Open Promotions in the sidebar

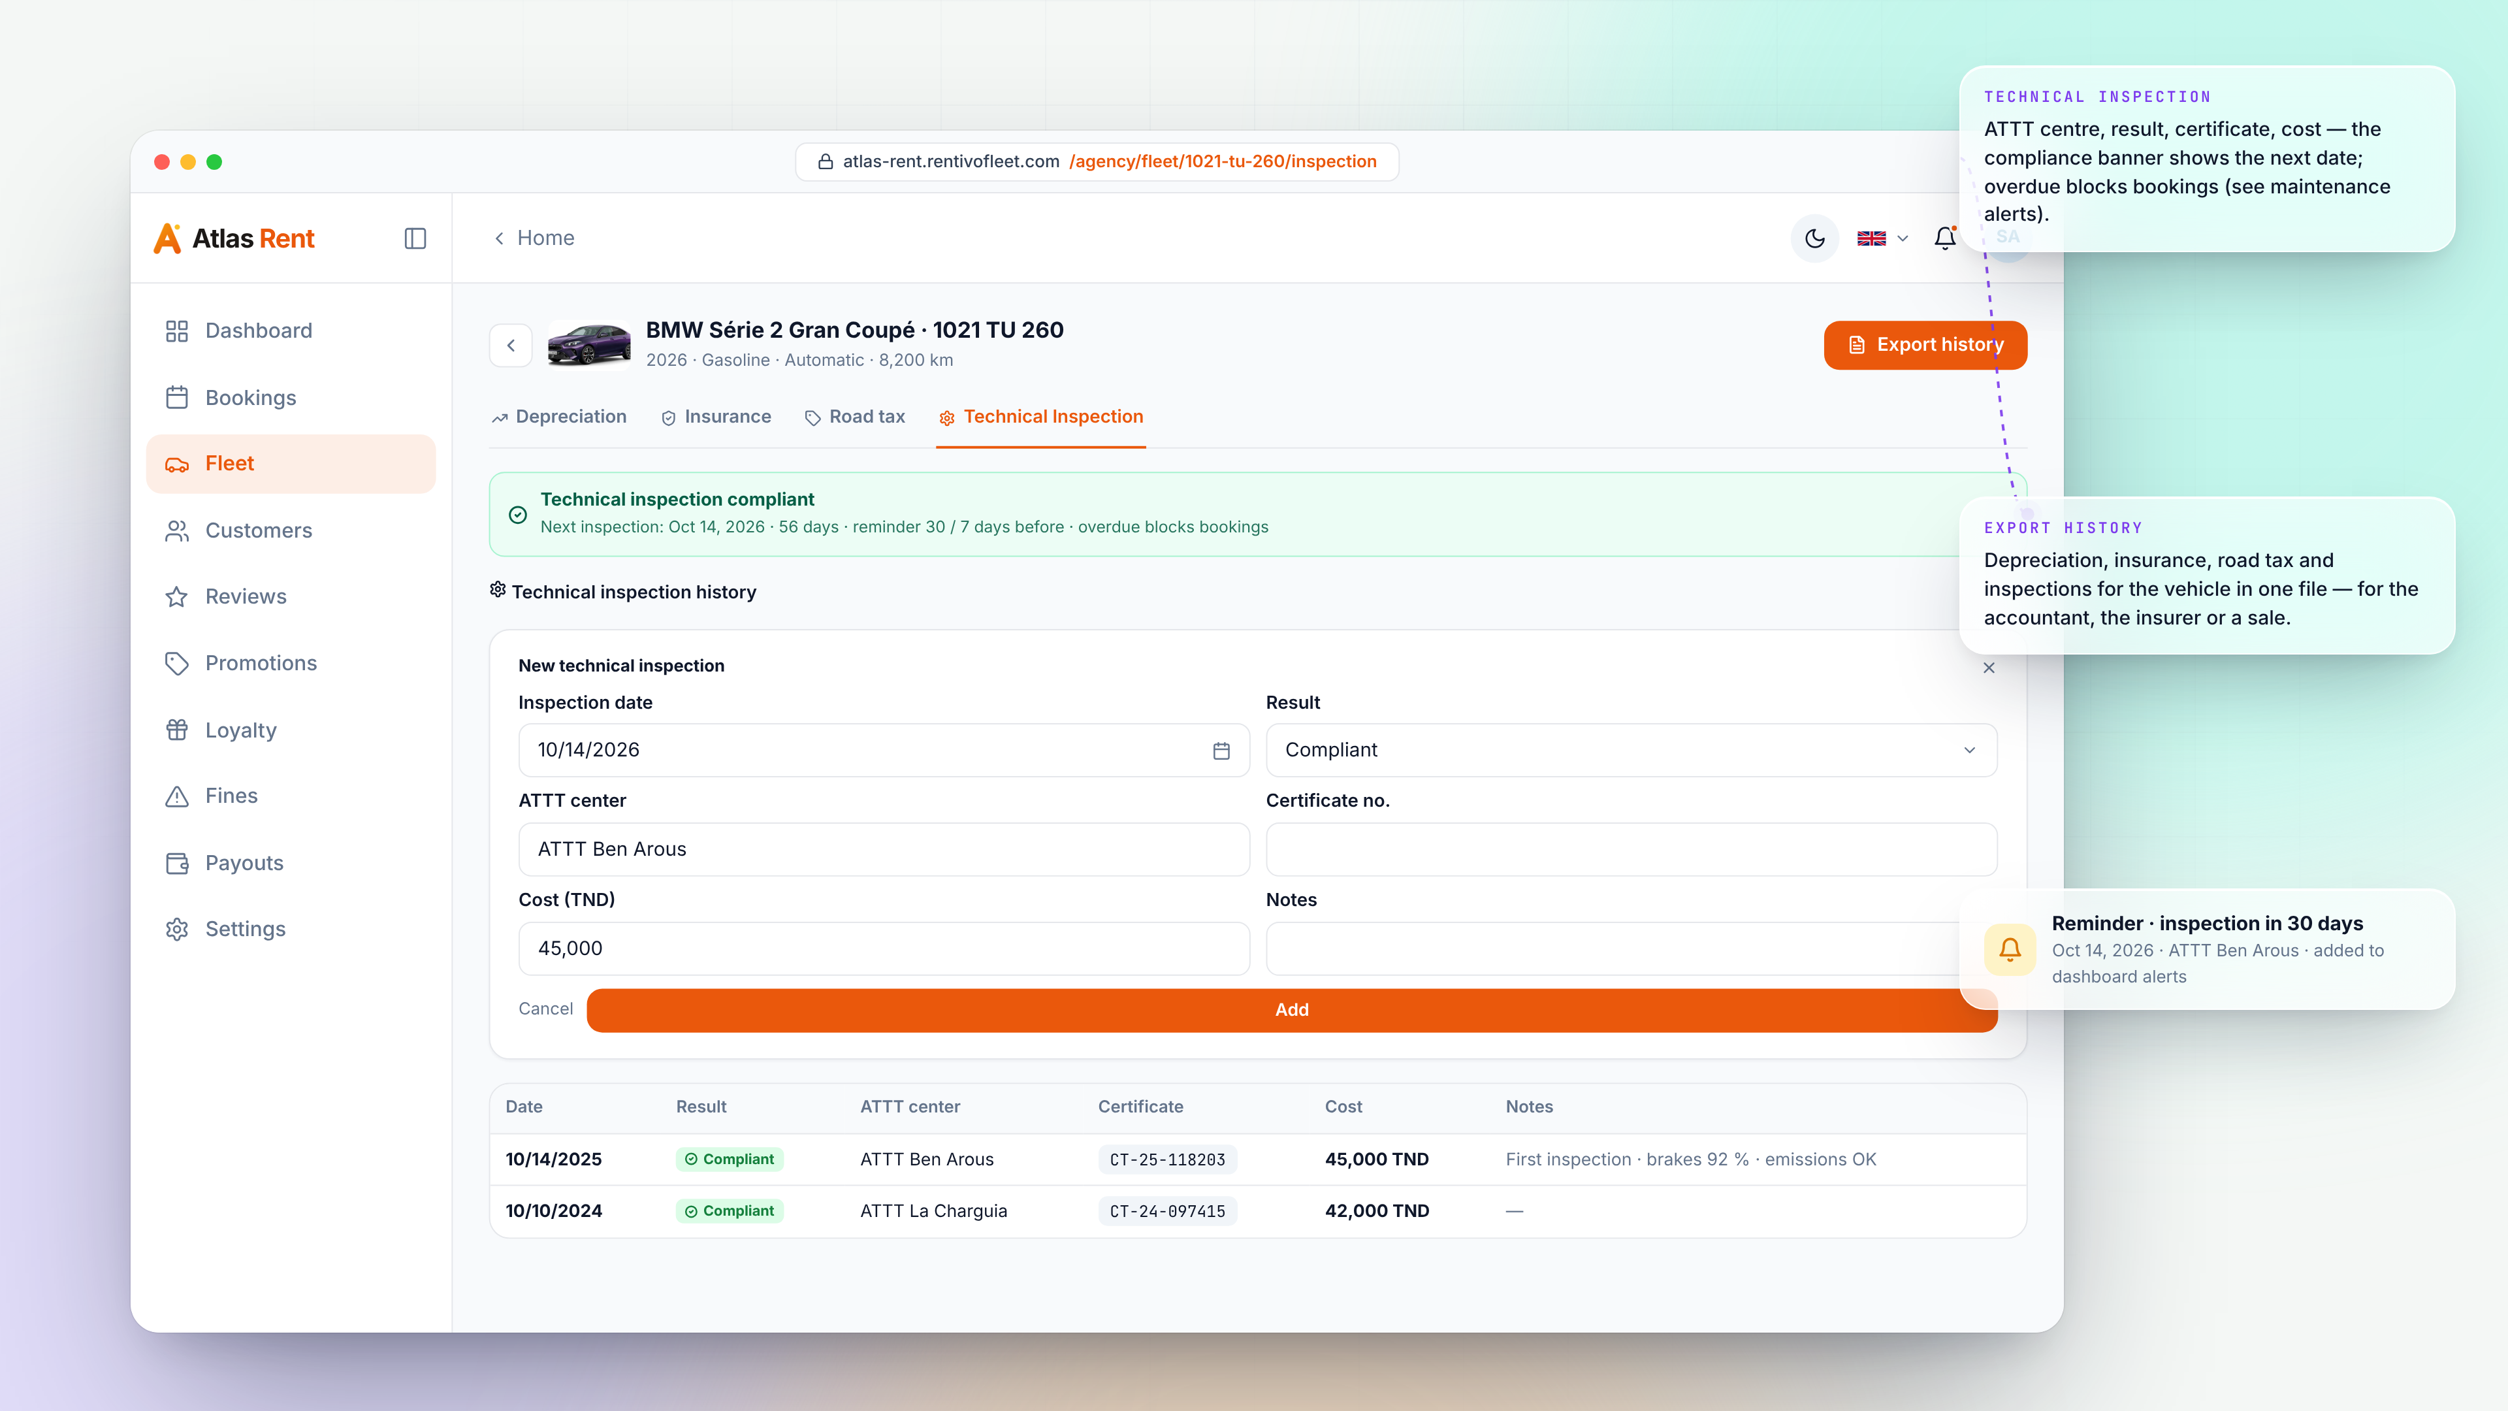(x=290, y=663)
